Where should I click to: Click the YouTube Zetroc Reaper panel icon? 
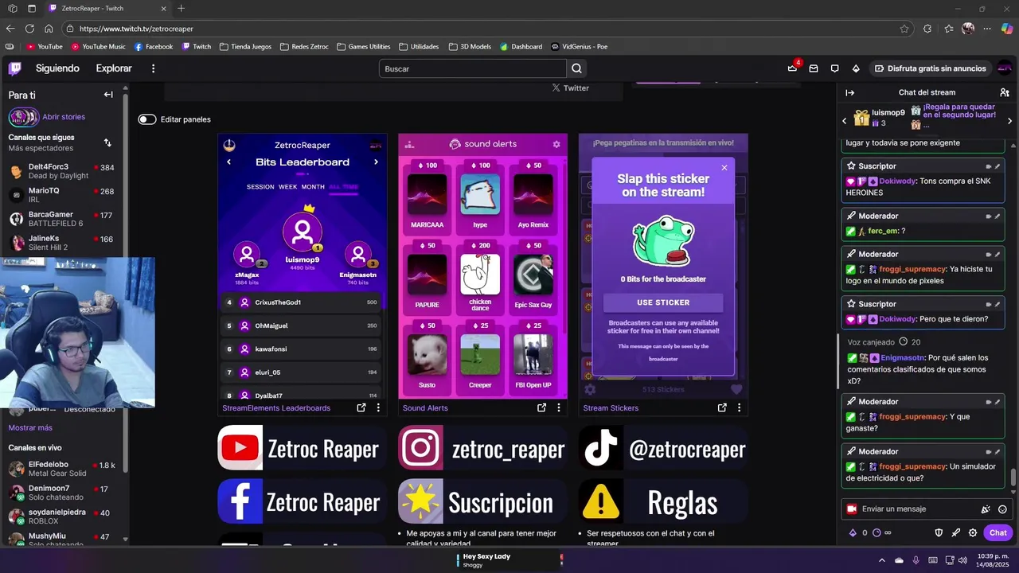point(240,448)
